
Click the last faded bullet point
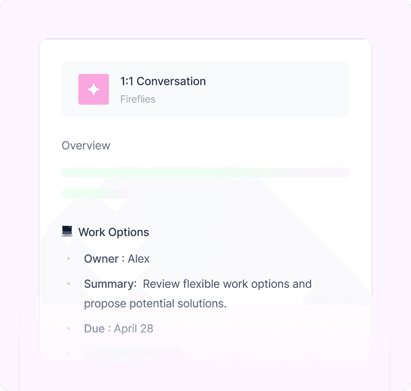tap(68, 353)
